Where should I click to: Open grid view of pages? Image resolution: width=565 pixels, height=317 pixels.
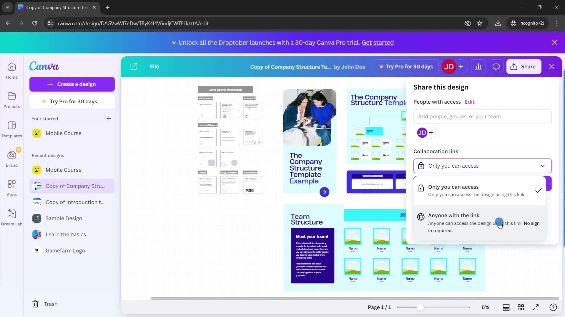(x=521, y=307)
